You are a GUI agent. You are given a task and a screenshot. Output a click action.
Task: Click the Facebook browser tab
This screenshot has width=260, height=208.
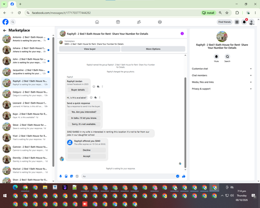[x=12, y=4]
